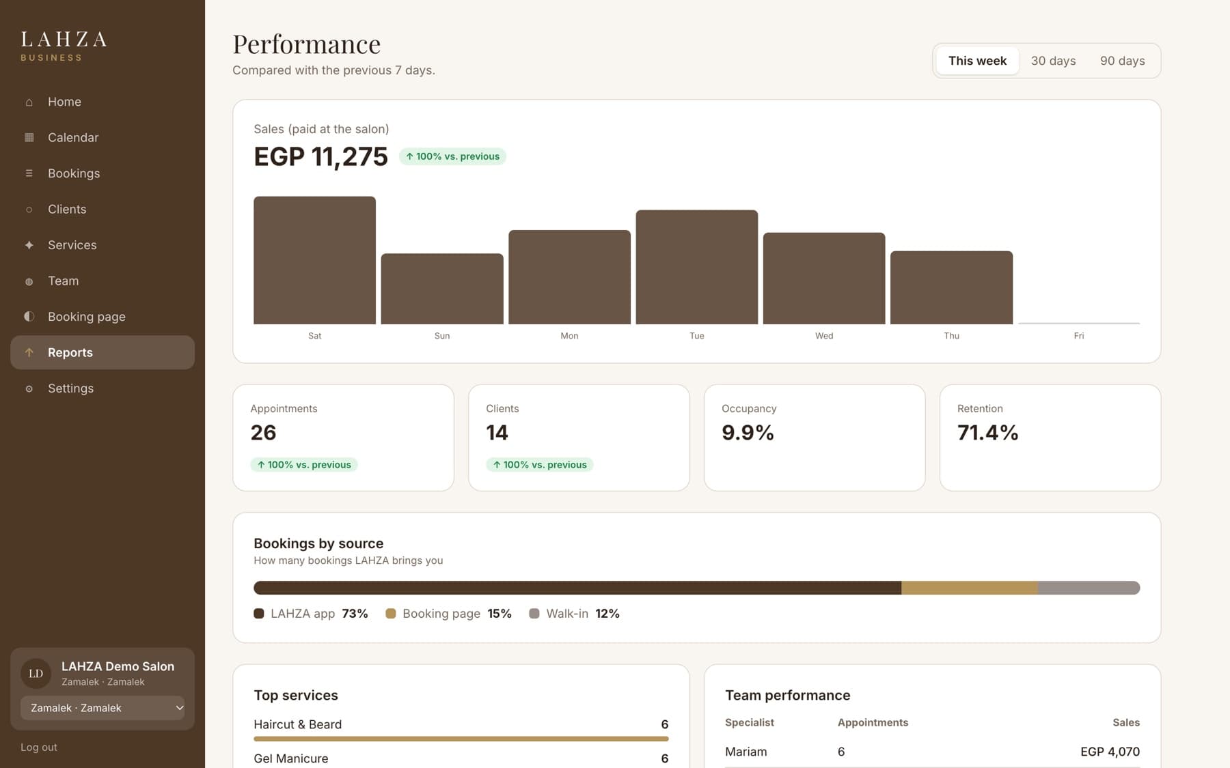Click the Saturday sales bar
The height and width of the screenshot is (768, 1230).
tap(314, 260)
